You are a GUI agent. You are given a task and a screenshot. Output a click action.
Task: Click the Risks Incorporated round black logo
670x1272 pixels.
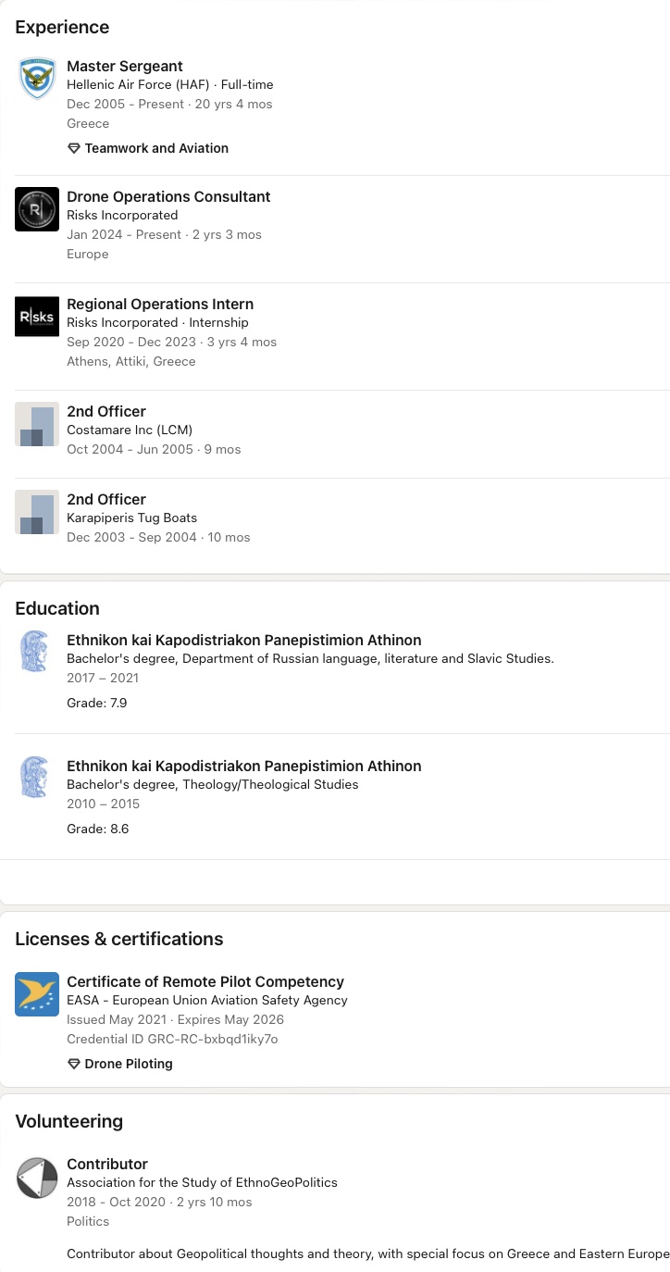[x=37, y=209]
